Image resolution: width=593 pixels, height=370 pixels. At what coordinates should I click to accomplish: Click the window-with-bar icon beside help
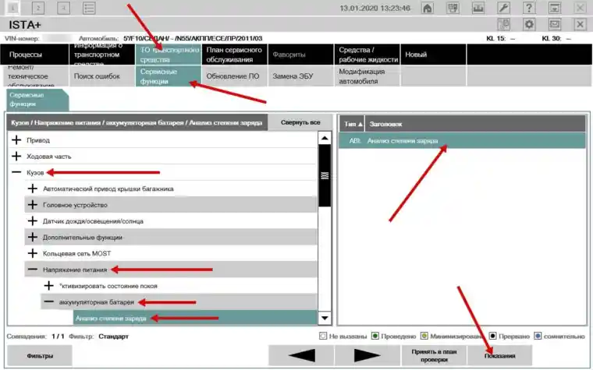click(555, 8)
